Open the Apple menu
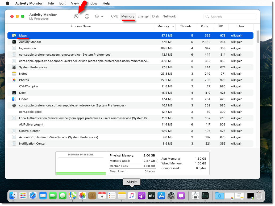This screenshot has height=206, width=275. click(7, 3)
